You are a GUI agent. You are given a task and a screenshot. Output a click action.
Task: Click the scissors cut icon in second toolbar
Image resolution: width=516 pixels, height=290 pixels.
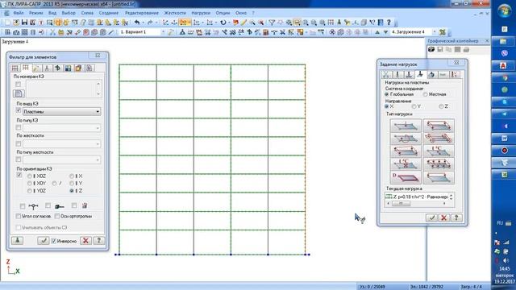pos(52,32)
